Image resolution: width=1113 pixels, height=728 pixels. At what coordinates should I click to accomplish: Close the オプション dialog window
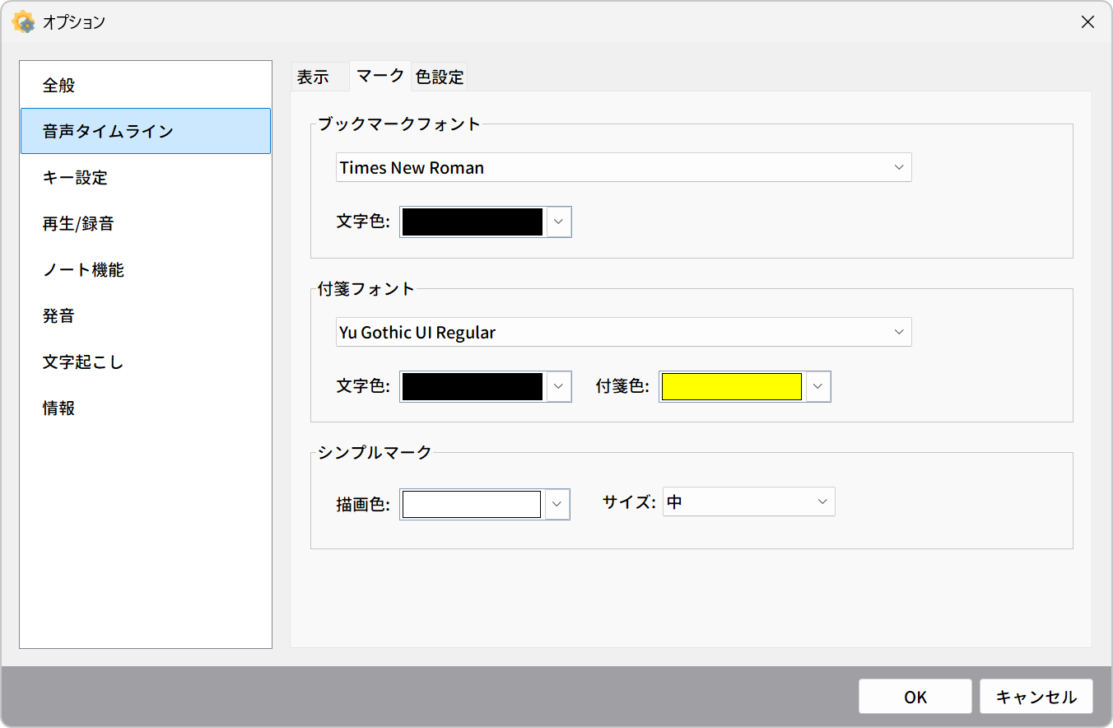tap(1087, 22)
